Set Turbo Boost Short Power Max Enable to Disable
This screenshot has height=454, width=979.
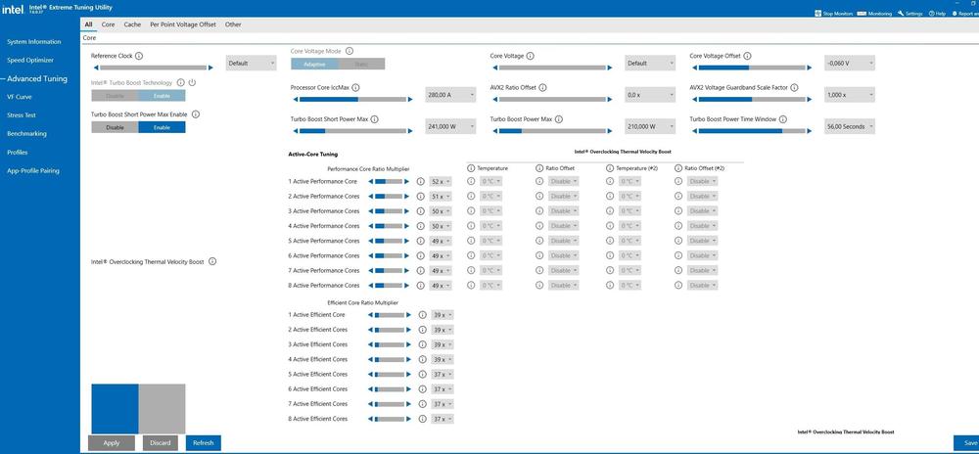[x=115, y=127]
